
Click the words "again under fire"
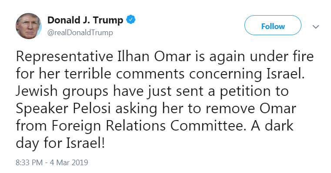(x=261, y=56)
